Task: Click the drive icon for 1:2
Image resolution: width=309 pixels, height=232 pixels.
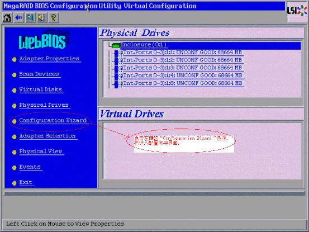Action: (x=116, y=61)
